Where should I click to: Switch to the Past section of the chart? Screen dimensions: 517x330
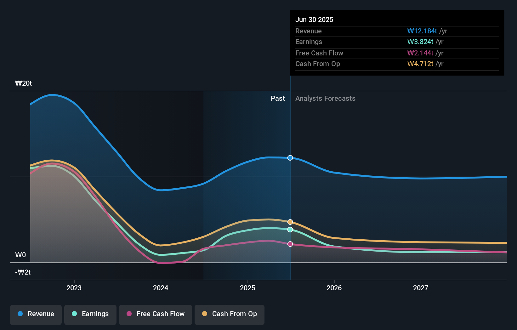coord(278,98)
